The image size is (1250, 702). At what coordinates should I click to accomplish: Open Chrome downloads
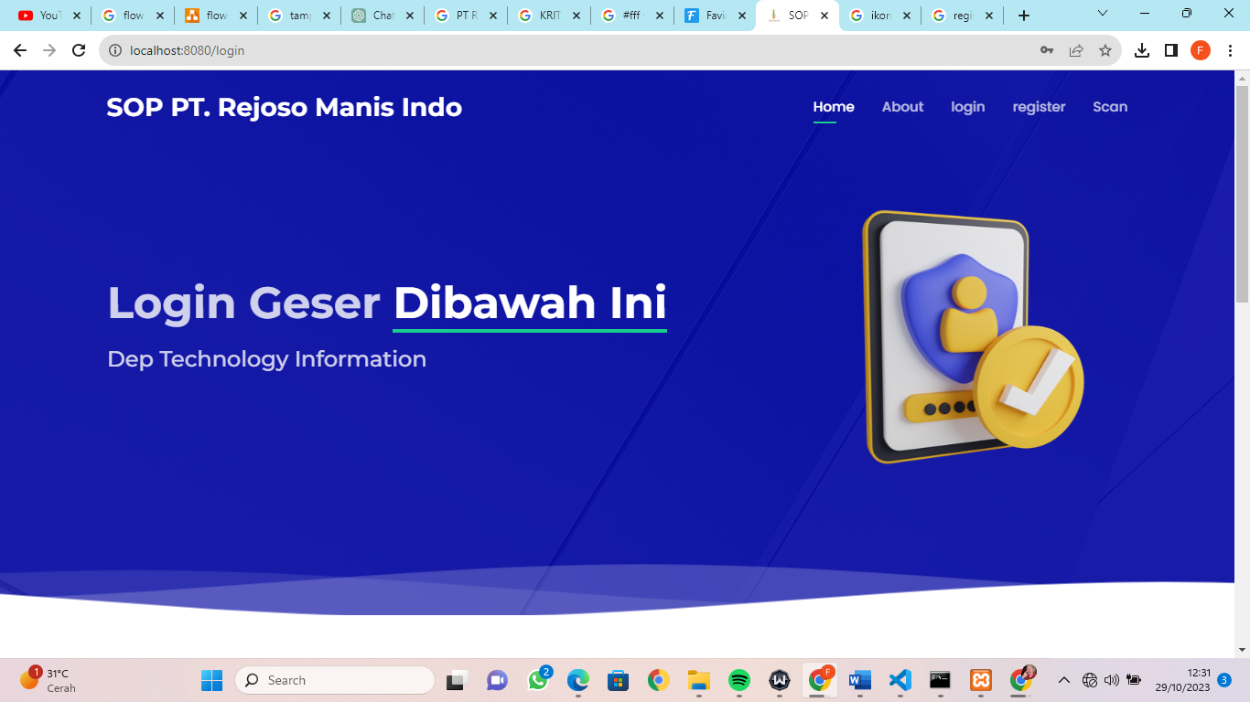pos(1142,50)
